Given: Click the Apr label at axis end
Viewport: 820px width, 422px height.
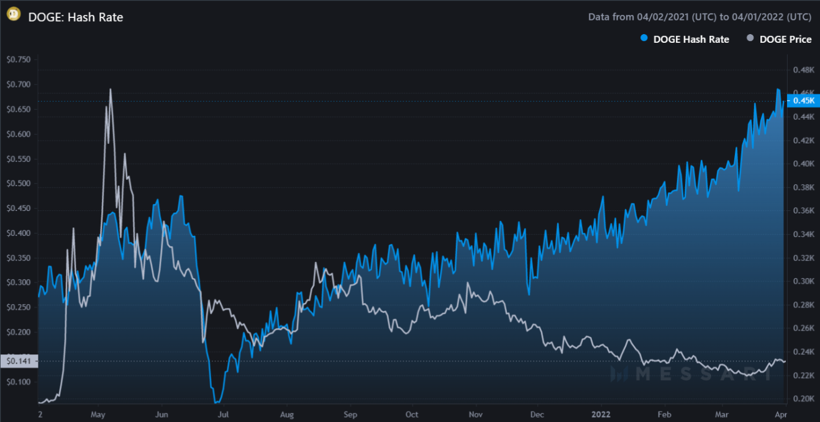Looking at the screenshot, I should point(781,414).
